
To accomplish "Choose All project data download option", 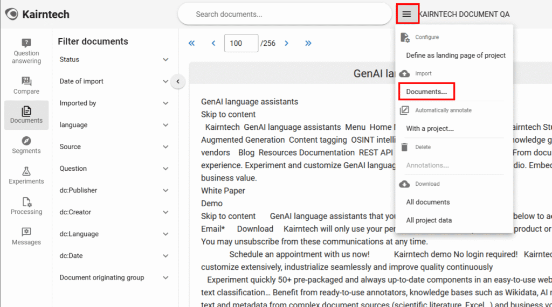I will point(429,220).
